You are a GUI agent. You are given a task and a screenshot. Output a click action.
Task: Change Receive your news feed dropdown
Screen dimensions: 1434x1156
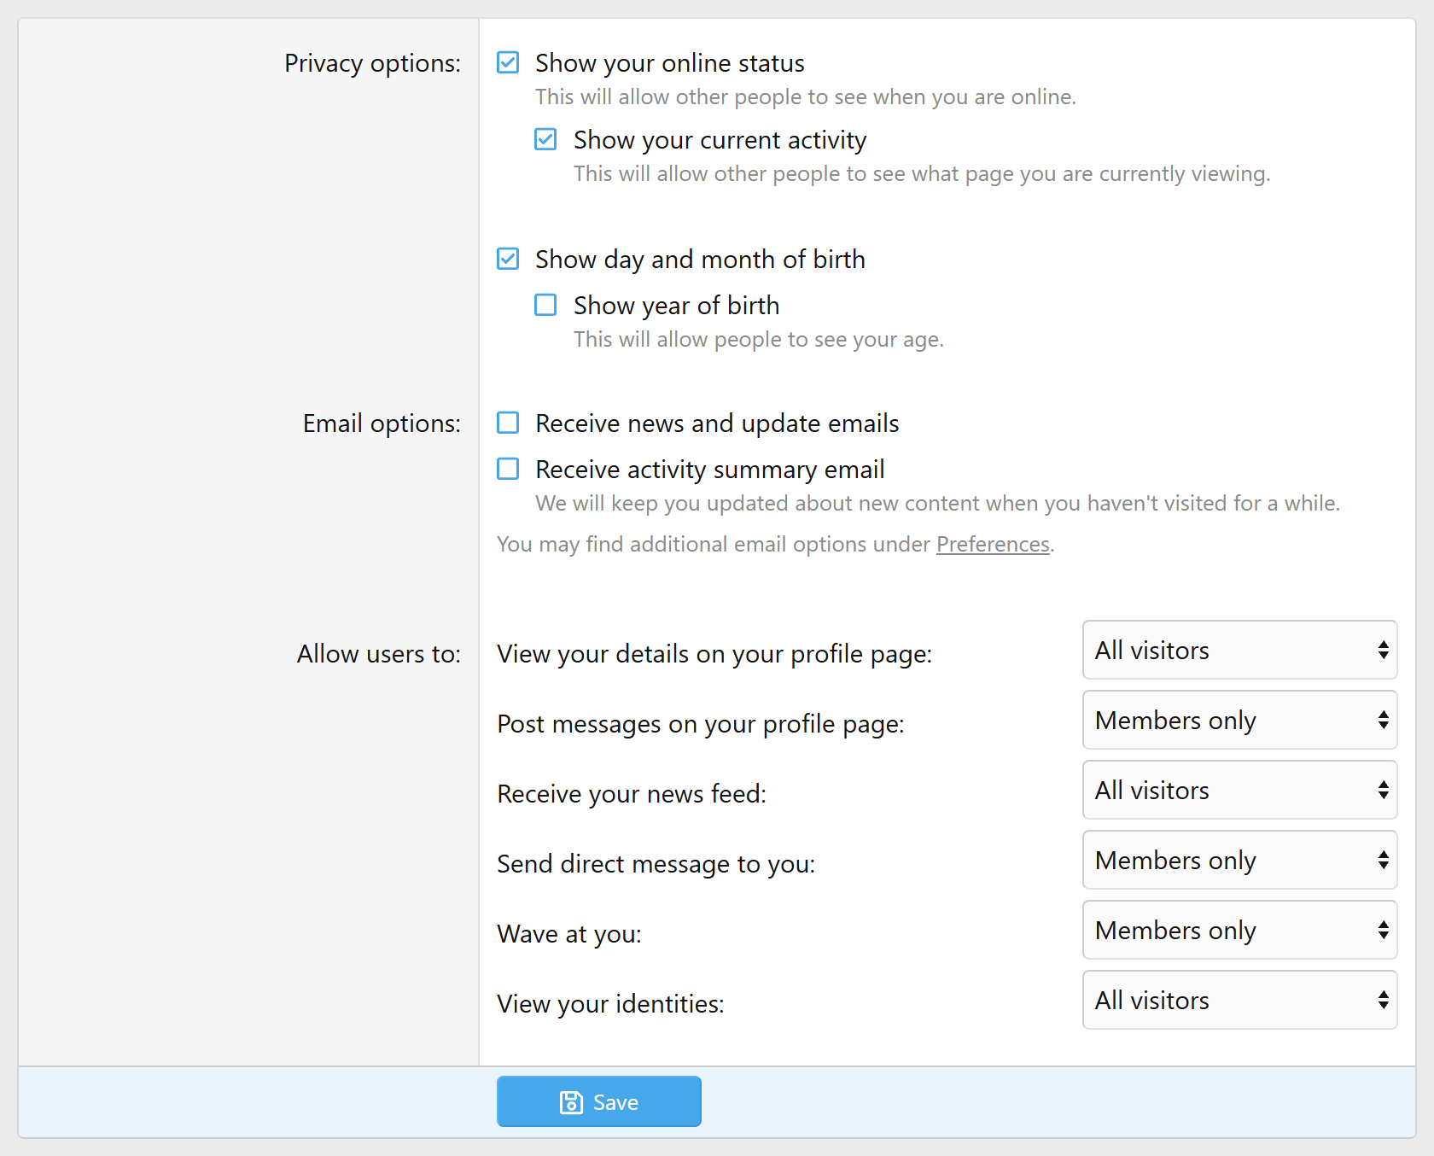[x=1239, y=790]
